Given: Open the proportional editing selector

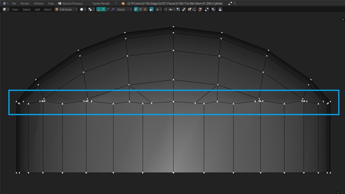Looking at the screenshot, I should tap(158, 9).
